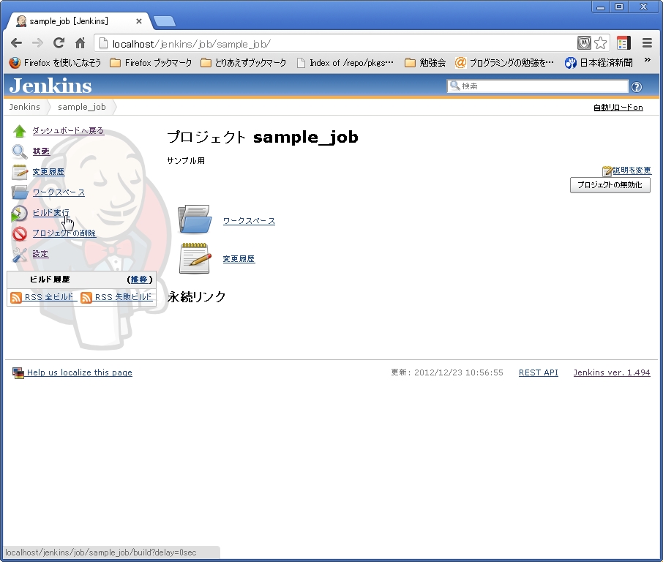This screenshot has width=663, height=562.
Task: Click the localize page flag icon
Action: pos(18,373)
